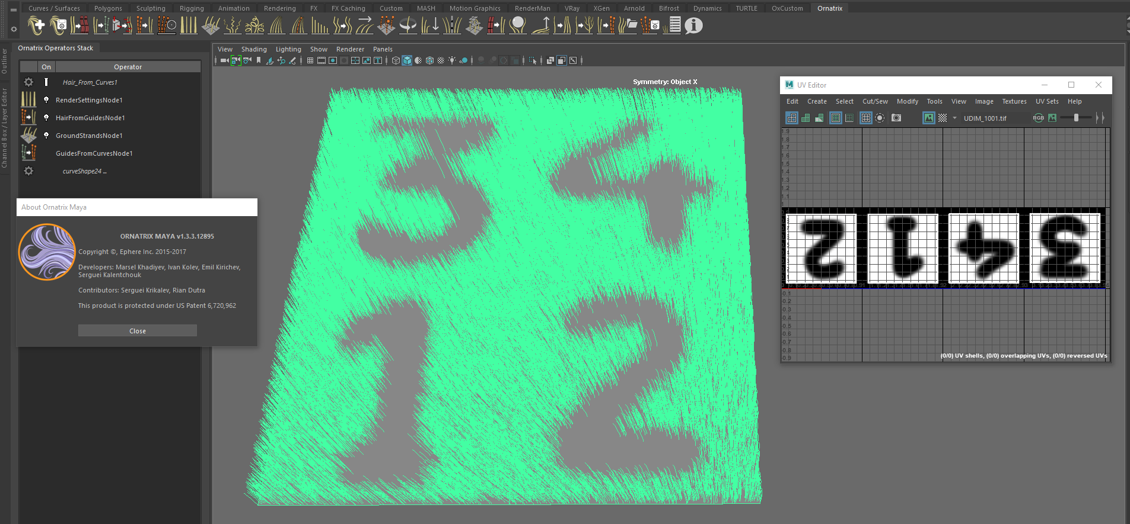Toggle checkered tile display in UV Editor

pos(943,118)
